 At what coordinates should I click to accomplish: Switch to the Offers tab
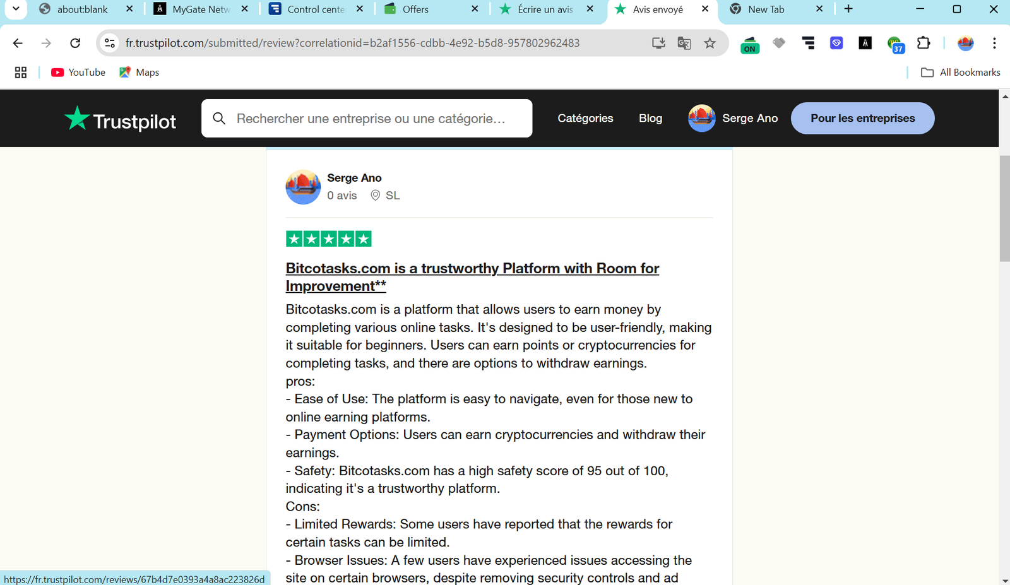[x=415, y=9]
